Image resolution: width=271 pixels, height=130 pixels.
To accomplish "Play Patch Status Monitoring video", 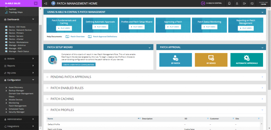I will [x=210, y=27].
